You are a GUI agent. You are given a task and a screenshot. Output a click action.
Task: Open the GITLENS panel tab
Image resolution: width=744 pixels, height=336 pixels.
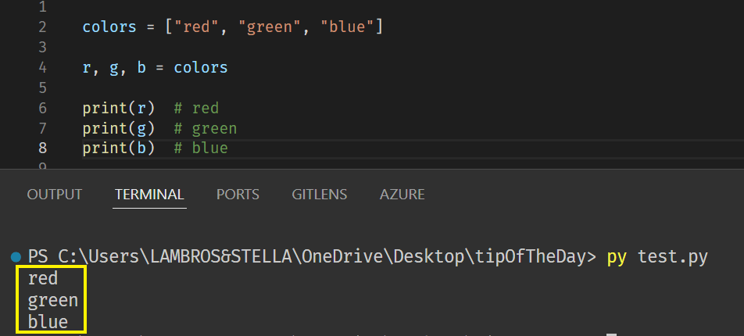319,194
